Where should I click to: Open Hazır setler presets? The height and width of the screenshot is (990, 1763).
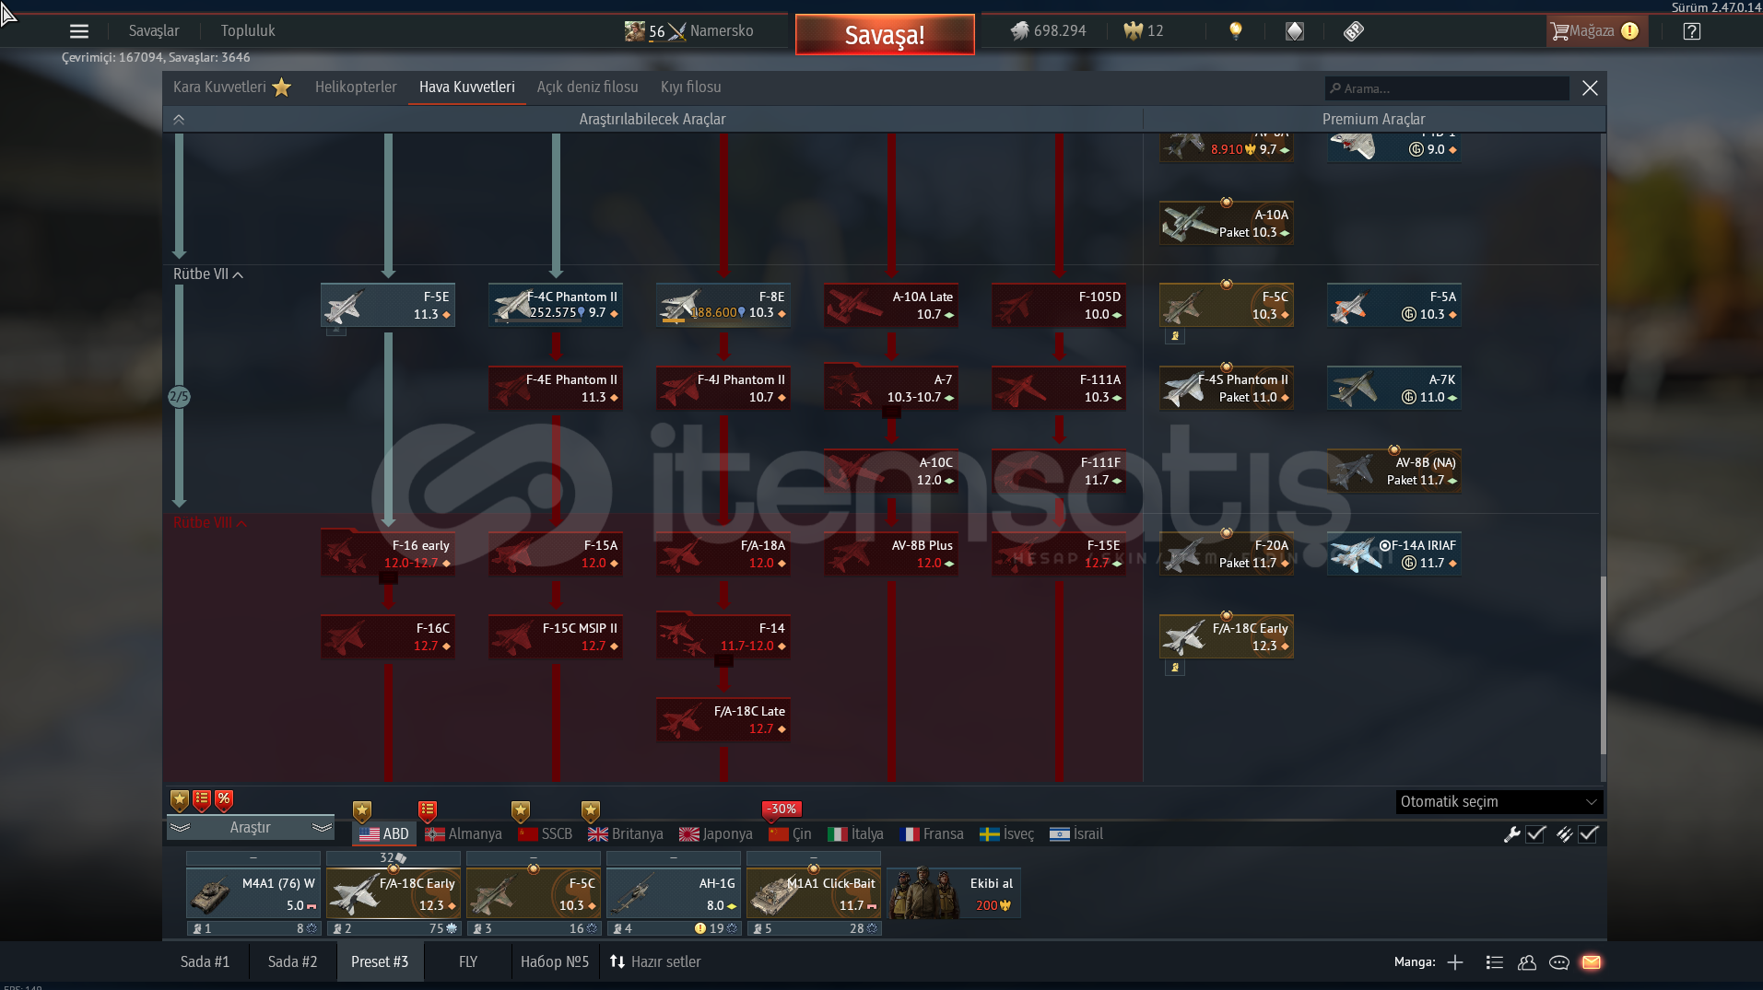655,962
